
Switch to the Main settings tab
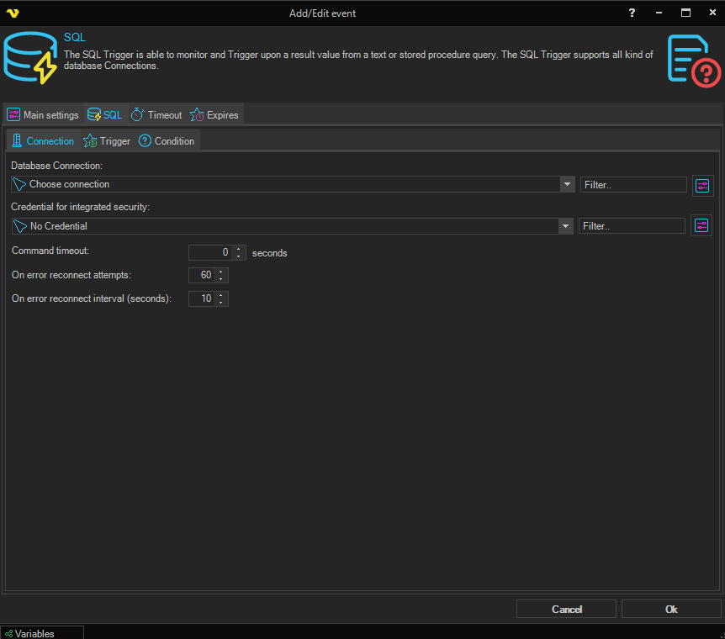pos(44,115)
